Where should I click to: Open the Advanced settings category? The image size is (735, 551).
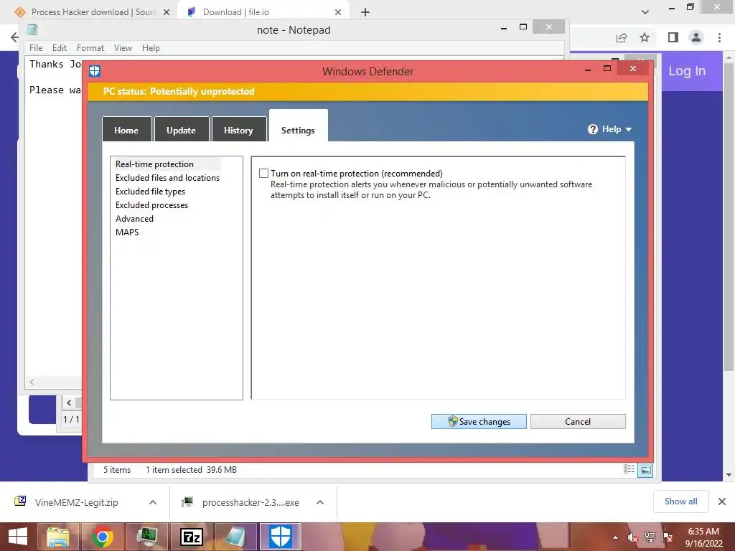[134, 218]
